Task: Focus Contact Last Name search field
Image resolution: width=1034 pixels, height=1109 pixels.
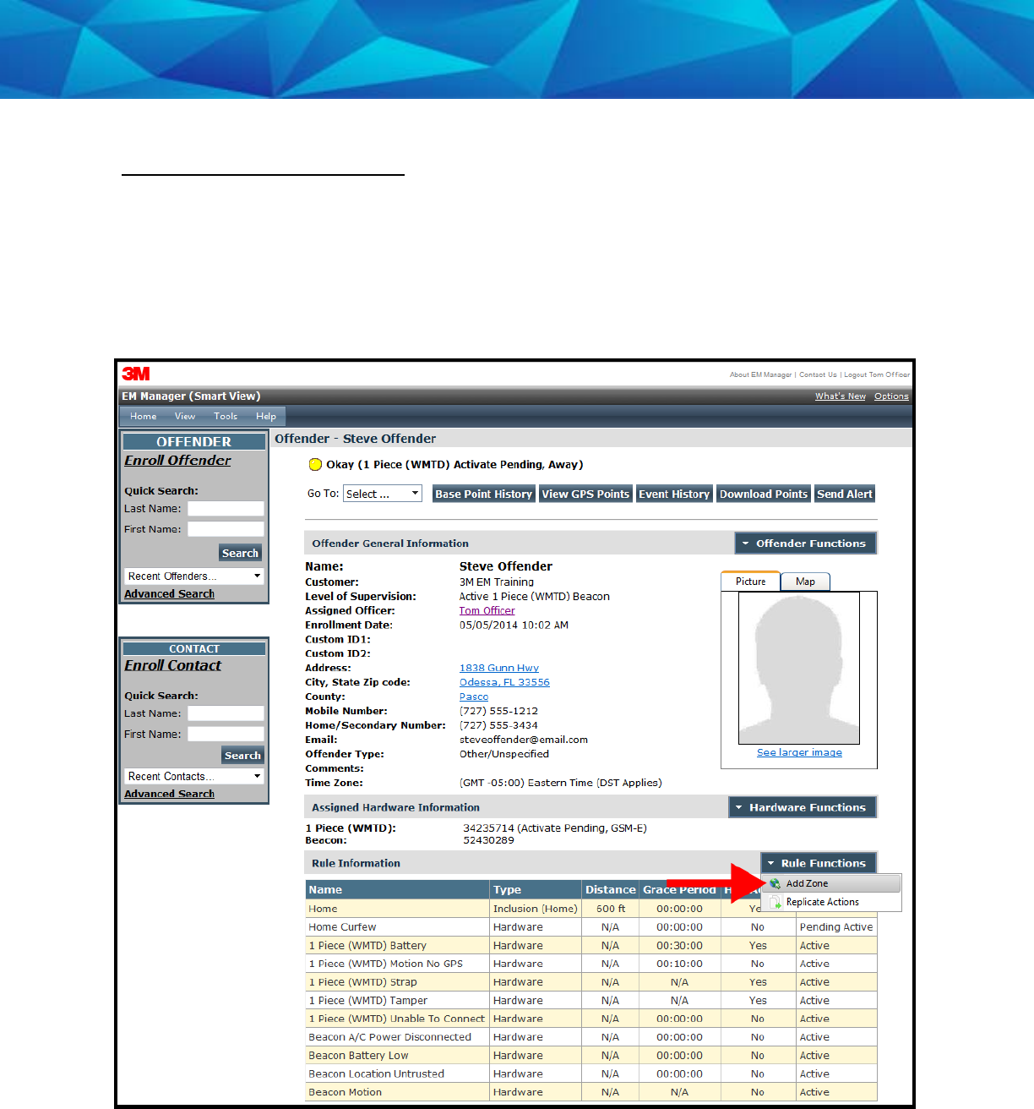Action: pos(226,713)
